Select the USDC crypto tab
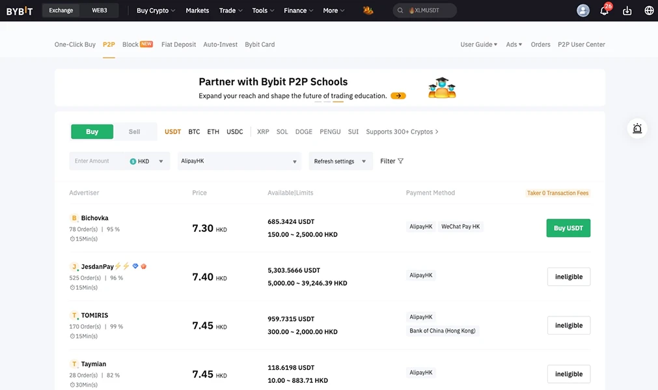658x390 pixels. (235, 132)
